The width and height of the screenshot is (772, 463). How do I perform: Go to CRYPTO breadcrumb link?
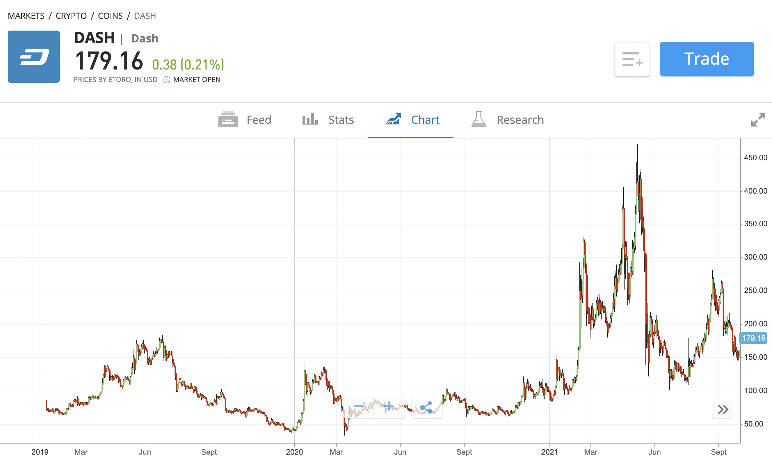click(x=71, y=16)
